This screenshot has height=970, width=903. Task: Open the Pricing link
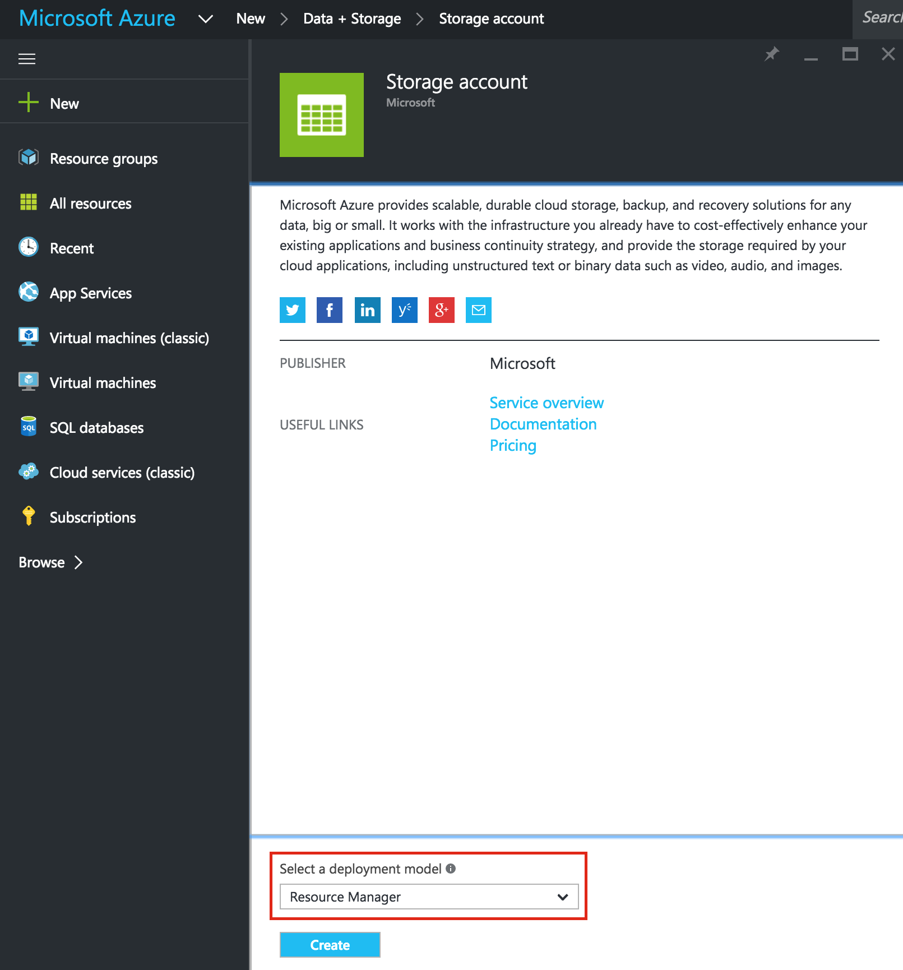click(x=513, y=445)
